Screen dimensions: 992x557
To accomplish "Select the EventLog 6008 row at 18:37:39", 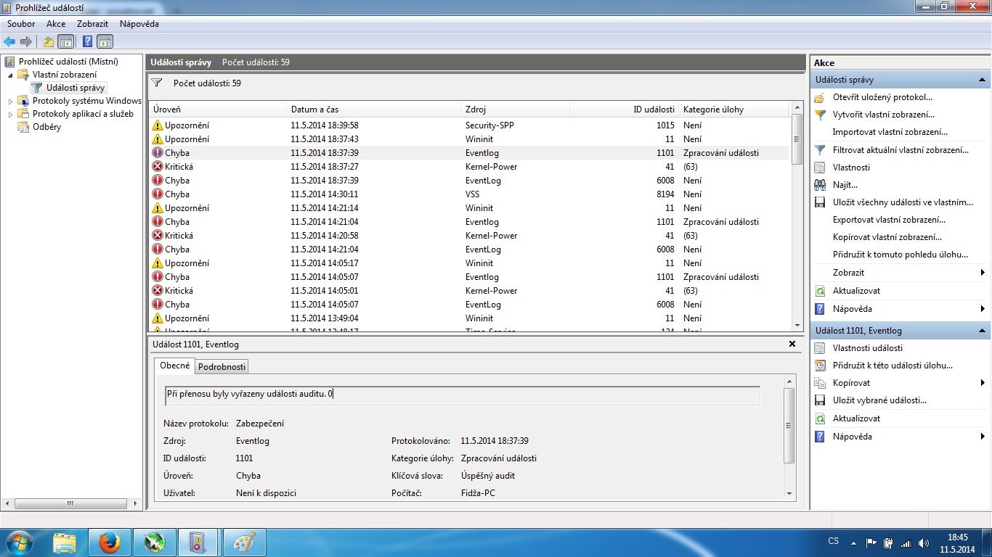I will [468, 181].
